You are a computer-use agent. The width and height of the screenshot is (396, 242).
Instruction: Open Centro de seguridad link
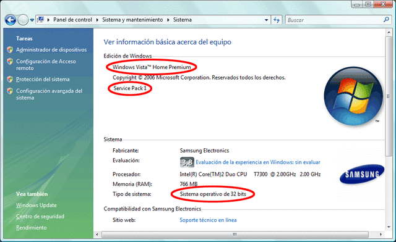(x=40, y=216)
